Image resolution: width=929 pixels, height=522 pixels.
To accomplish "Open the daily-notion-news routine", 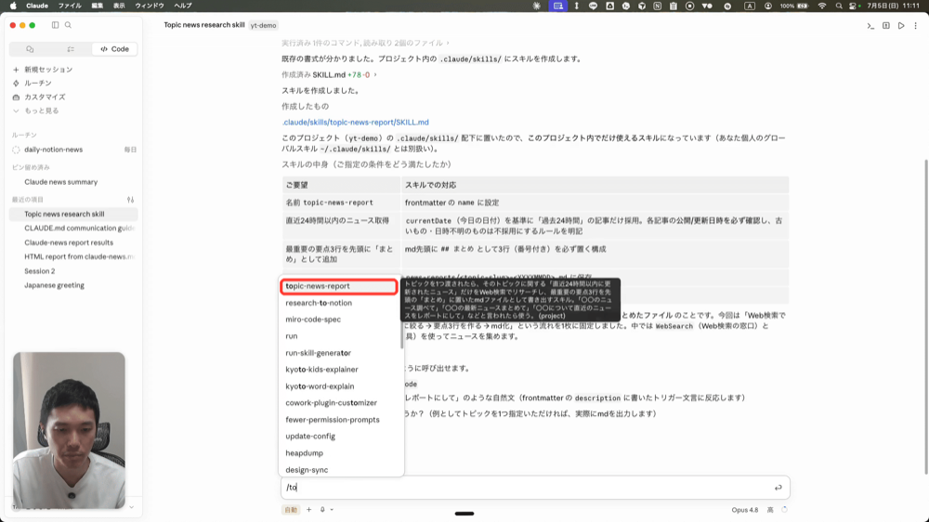I will [x=74, y=150].
